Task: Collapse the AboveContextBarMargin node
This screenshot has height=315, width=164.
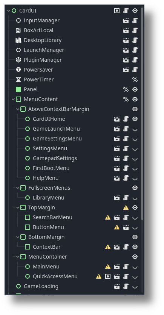Action: point(18,109)
